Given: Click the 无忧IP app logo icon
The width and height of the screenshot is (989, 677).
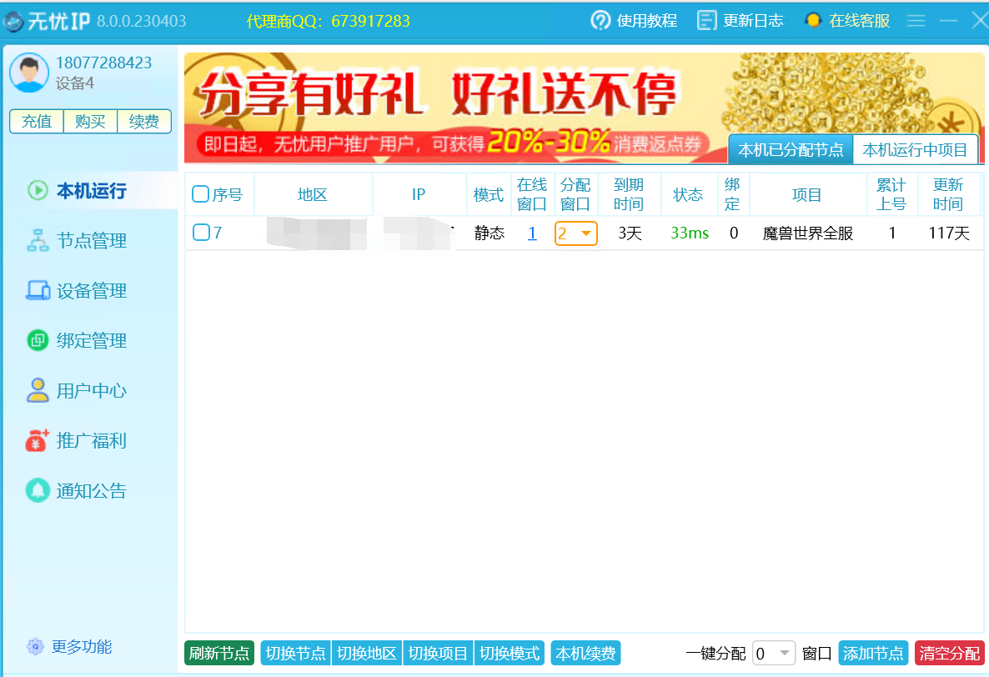Looking at the screenshot, I should [13, 22].
